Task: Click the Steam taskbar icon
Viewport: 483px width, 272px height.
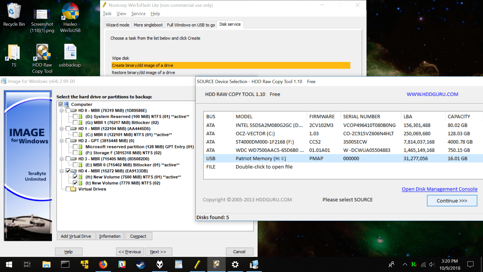Action: pyautogui.click(x=141, y=264)
